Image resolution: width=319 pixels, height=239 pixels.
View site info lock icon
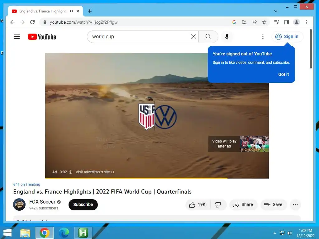[x=45, y=22]
